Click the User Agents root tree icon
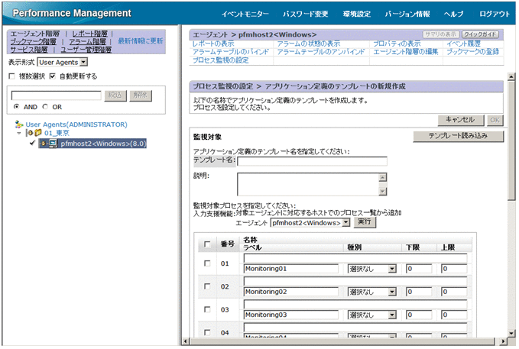The height and width of the screenshot is (349, 519). tap(19, 124)
